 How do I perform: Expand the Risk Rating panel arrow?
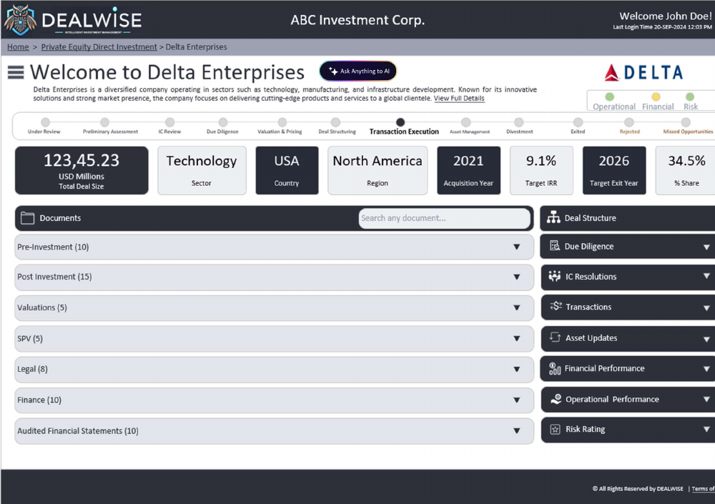(706, 429)
